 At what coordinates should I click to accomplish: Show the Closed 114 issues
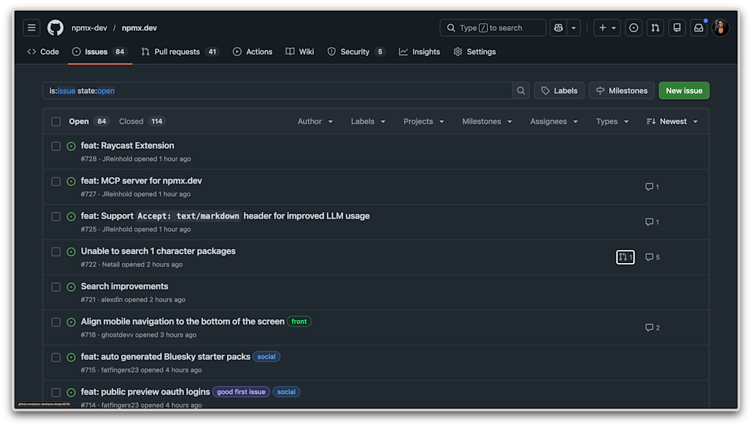[142, 122]
